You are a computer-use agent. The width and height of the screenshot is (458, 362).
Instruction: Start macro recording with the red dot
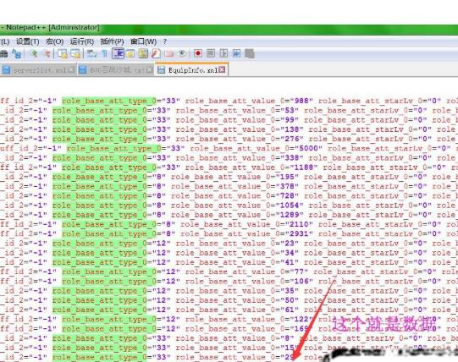click(x=198, y=53)
